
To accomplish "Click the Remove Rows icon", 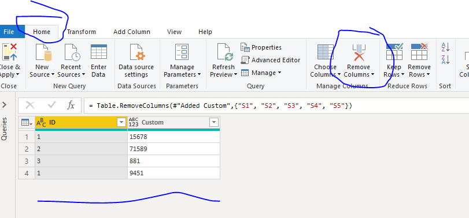I will tap(419, 52).
